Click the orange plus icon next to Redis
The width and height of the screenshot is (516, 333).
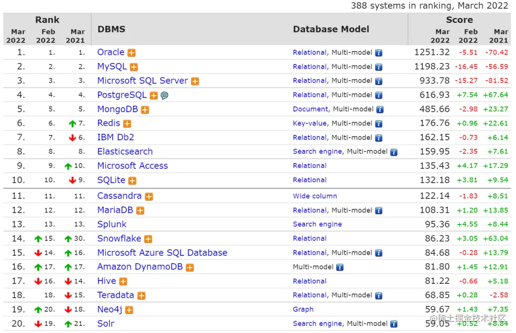click(127, 124)
